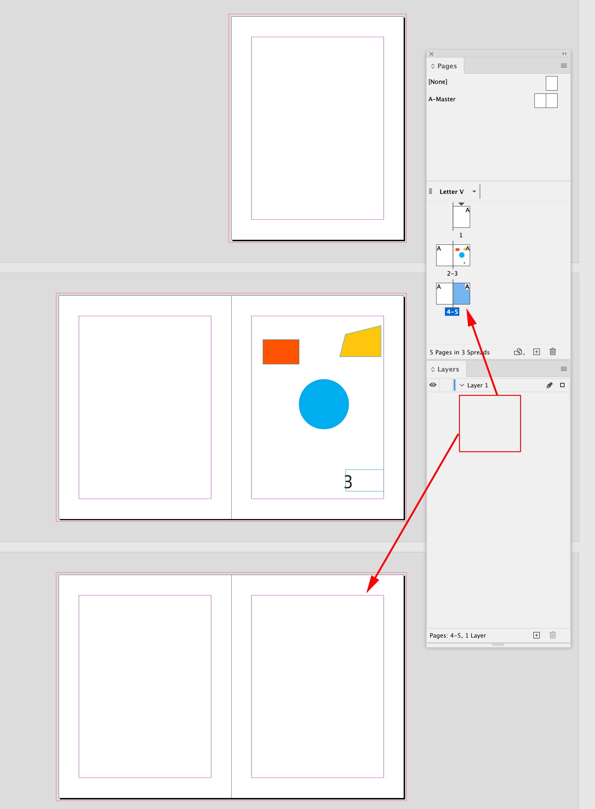Create new page in Pages panel
The height and width of the screenshot is (809, 595).
[536, 352]
